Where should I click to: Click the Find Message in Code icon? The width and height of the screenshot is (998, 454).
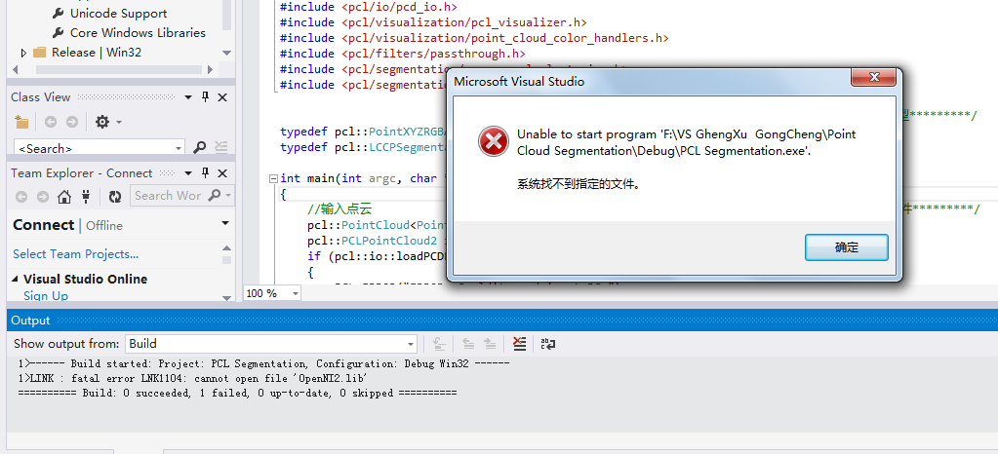[439, 344]
